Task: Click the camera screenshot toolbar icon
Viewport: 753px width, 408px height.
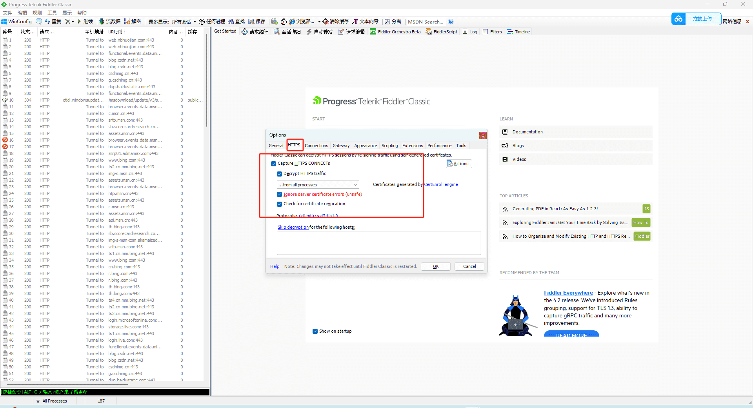Action: tap(275, 22)
